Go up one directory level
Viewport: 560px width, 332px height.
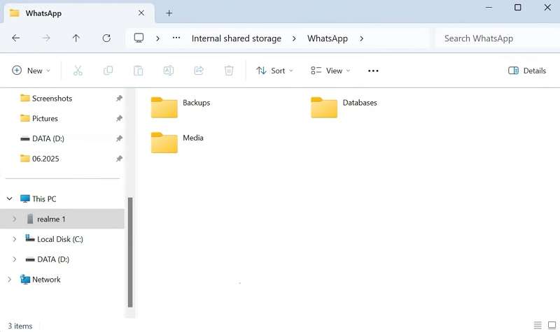(76, 38)
